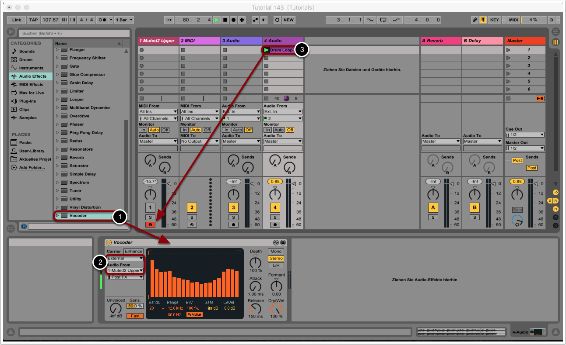Open the Plug-Ins category
Viewport: 566px width, 345px height.
(x=28, y=101)
